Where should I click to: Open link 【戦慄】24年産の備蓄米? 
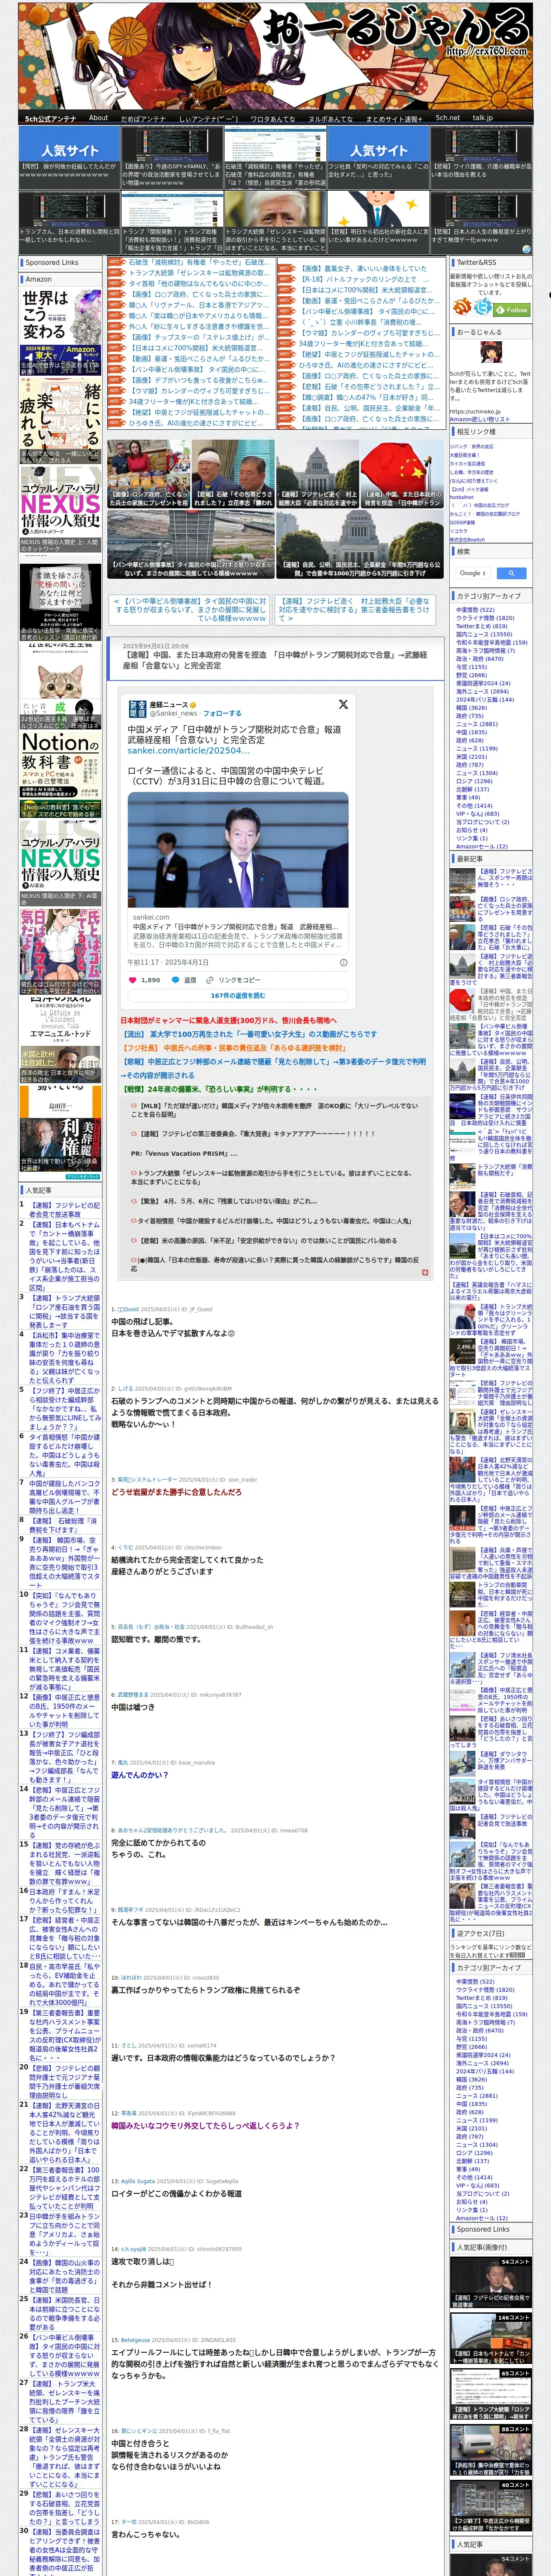(x=219, y=1088)
